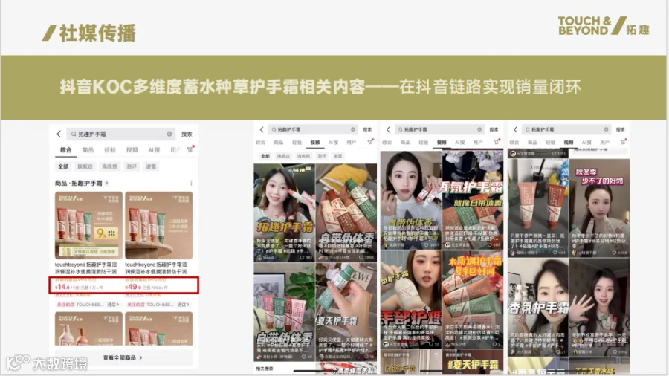Open product image showing pump lotion bottles
Screen dimensions: 669x376
(x=88, y=328)
